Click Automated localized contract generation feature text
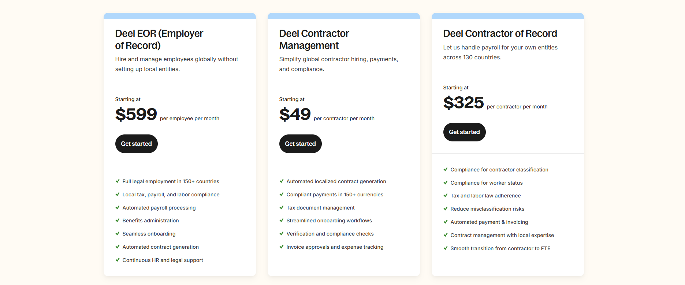The image size is (685, 285). point(336,181)
